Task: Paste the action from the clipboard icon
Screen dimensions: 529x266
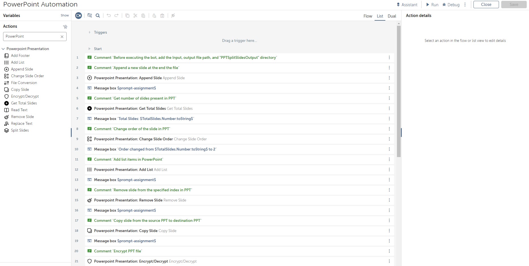Action: [x=143, y=16]
